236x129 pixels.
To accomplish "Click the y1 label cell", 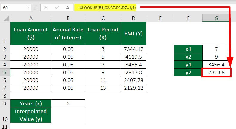I will pos(188,65).
